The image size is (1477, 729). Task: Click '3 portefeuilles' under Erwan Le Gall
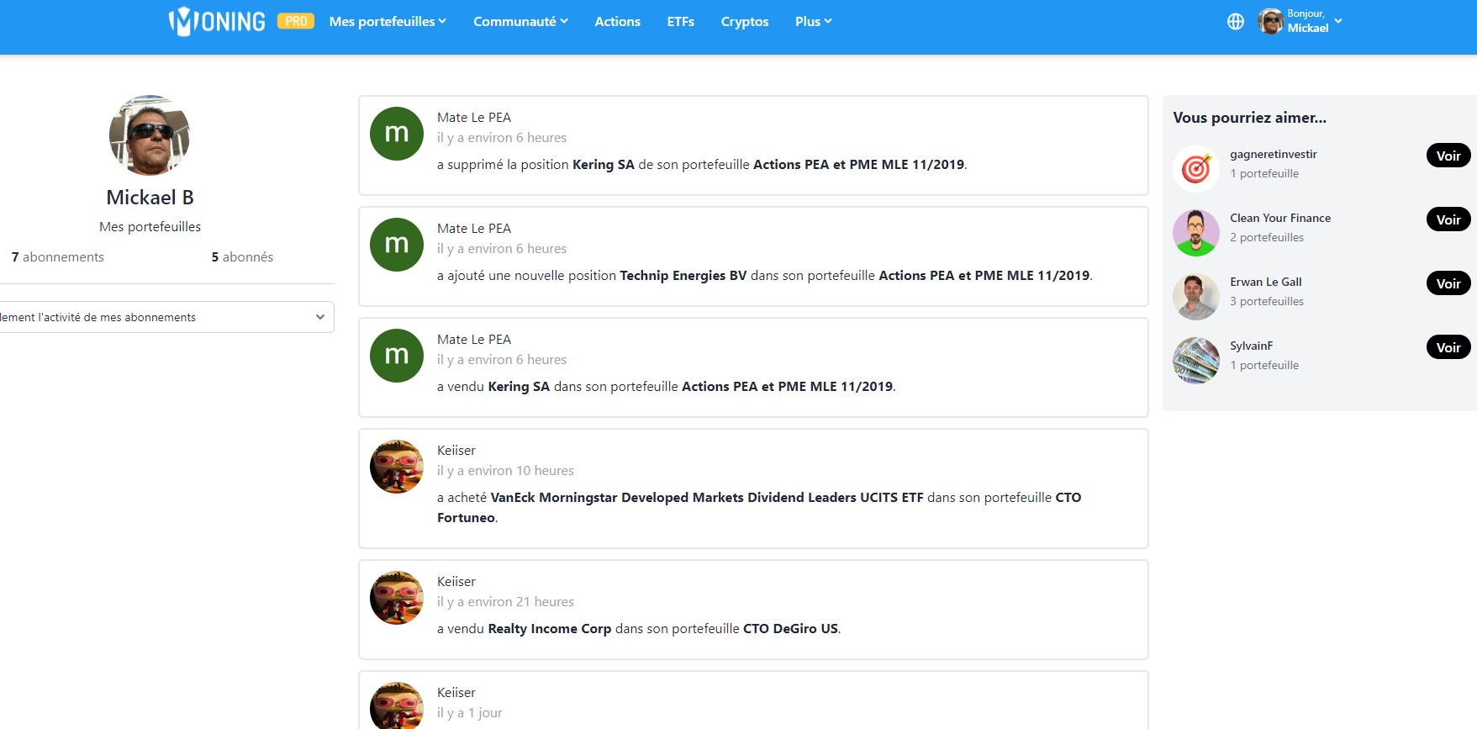tap(1266, 301)
